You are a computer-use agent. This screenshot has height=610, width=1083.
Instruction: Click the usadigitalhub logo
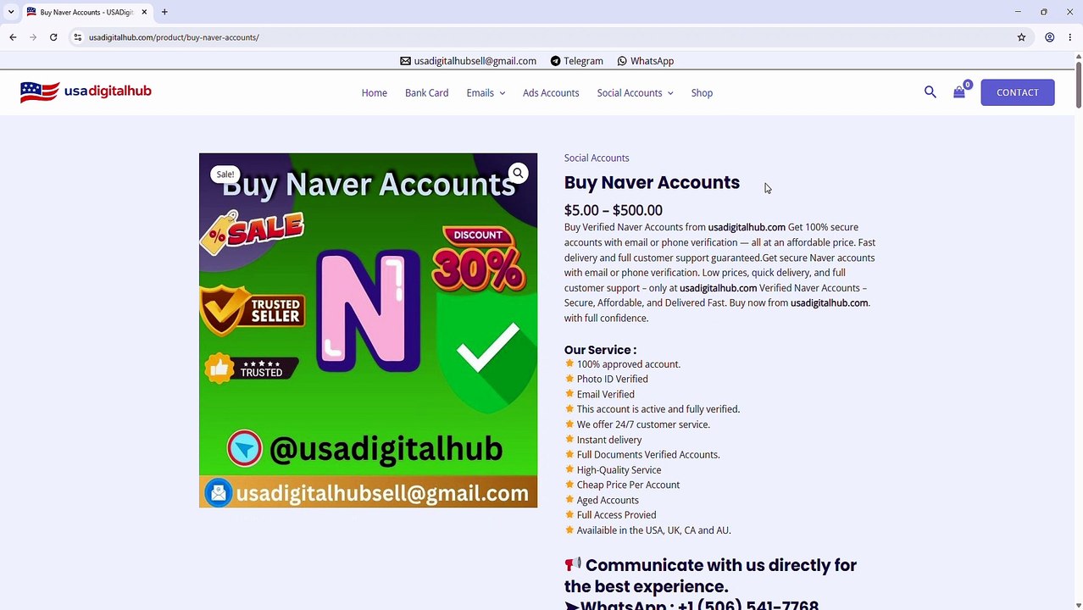[86, 91]
